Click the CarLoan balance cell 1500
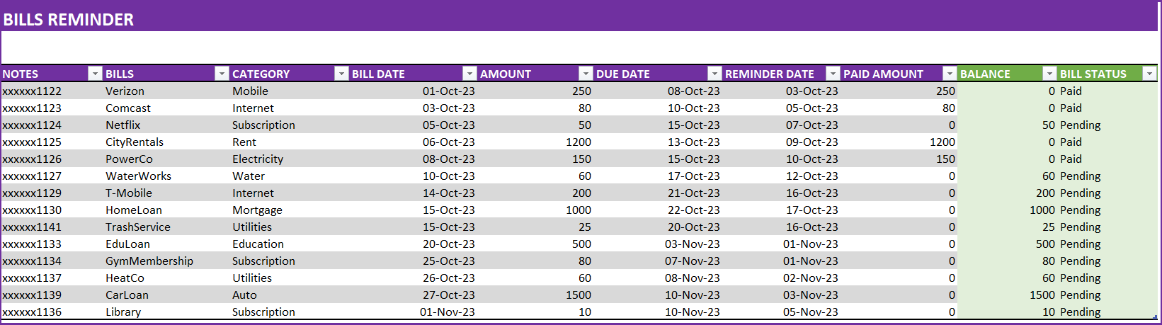 click(1008, 295)
